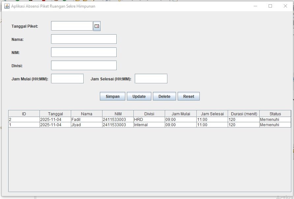
Task: Focus the Jam Selesai time field
Action: [151, 79]
